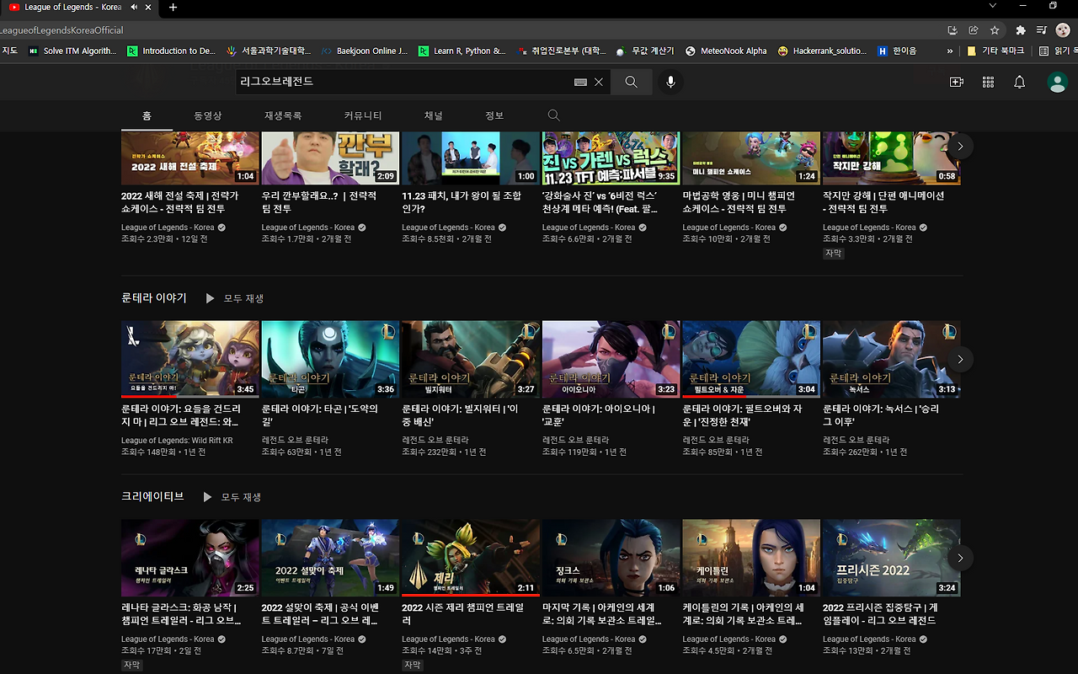
Task: Open video title '작지만 강해 | 단편 애니메이션'
Action: (x=883, y=202)
